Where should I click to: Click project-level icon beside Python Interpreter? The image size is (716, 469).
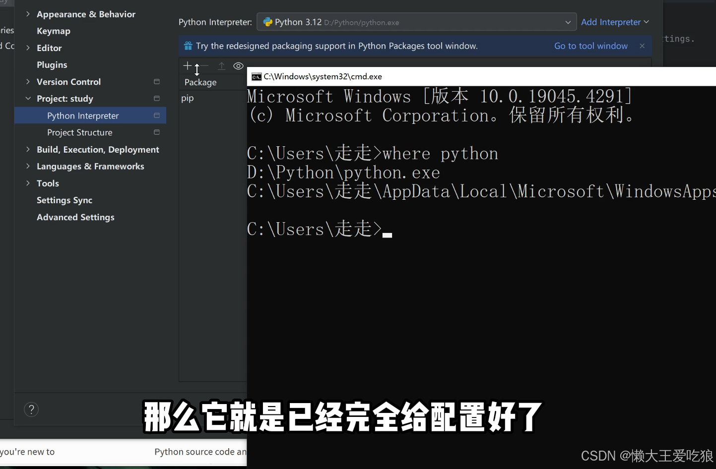point(157,116)
